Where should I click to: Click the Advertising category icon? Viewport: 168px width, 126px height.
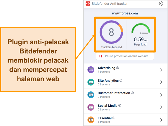[91, 70]
